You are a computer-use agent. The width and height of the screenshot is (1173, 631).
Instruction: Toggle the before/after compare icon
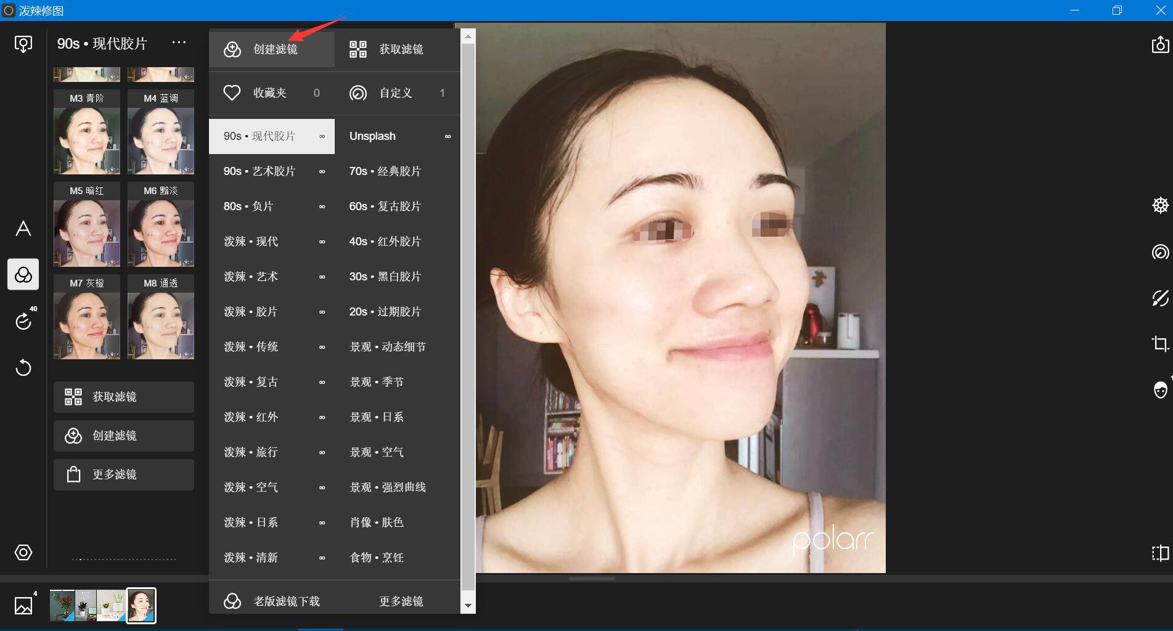(1160, 553)
